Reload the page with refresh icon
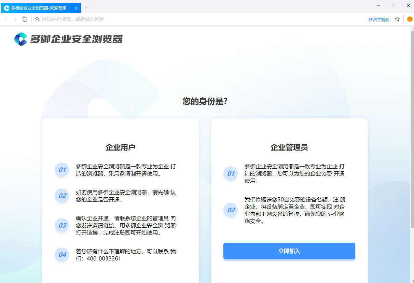 coord(25,19)
